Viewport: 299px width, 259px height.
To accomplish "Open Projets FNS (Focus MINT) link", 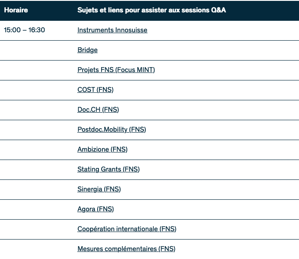I will coord(116,70).
